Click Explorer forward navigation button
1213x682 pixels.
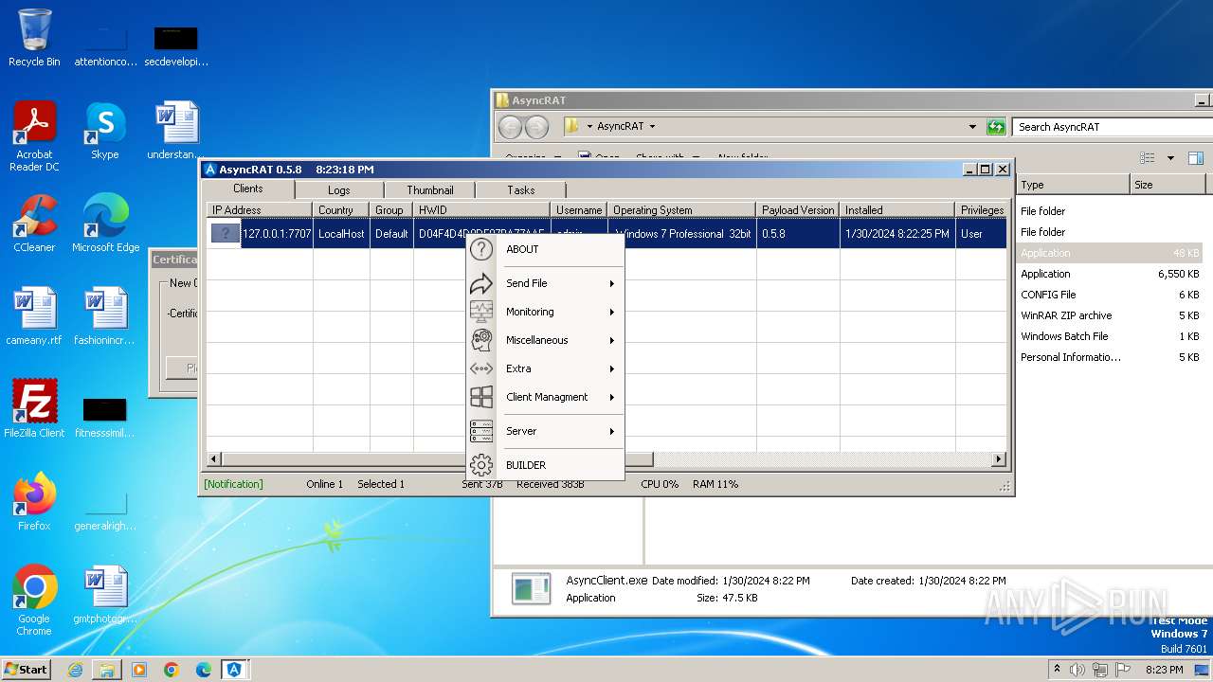[x=536, y=127]
